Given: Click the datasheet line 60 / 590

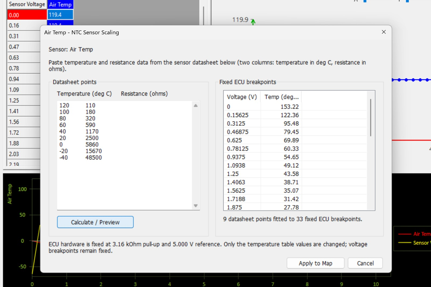Looking at the screenshot, I should coord(77,125).
